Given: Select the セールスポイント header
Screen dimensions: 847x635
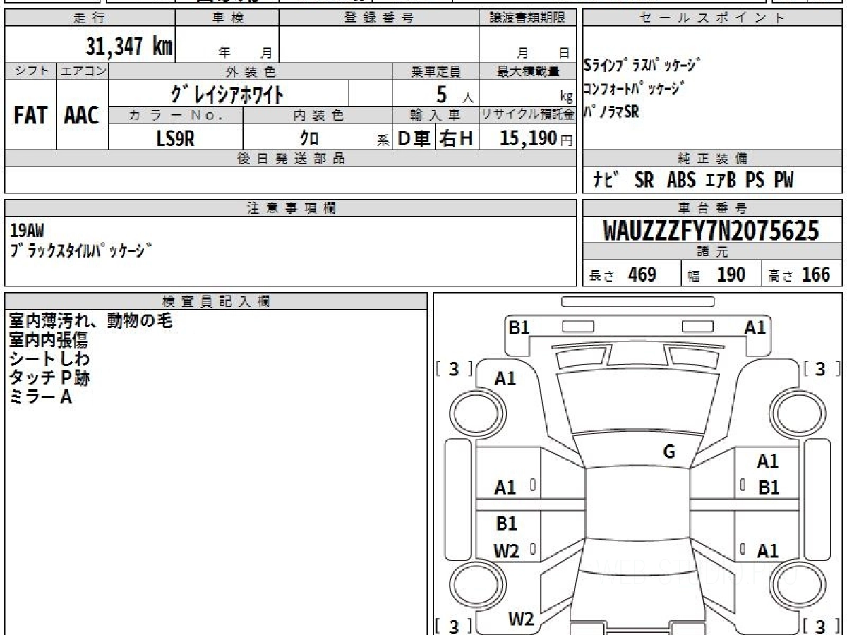Looking at the screenshot, I should click(x=713, y=18).
